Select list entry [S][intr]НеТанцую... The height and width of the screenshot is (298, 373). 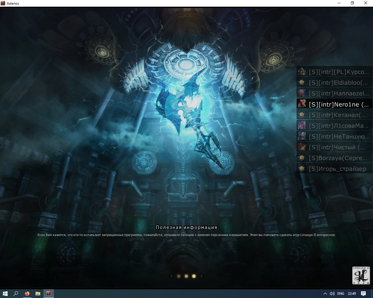(335, 136)
